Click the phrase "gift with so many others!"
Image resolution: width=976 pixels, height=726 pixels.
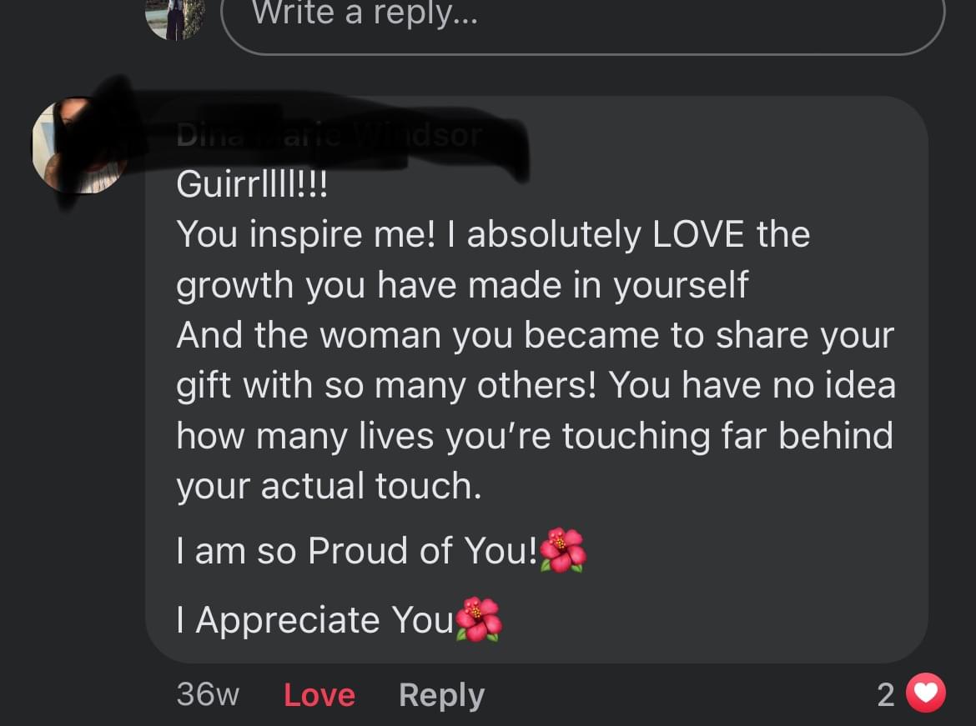click(x=386, y=385)
